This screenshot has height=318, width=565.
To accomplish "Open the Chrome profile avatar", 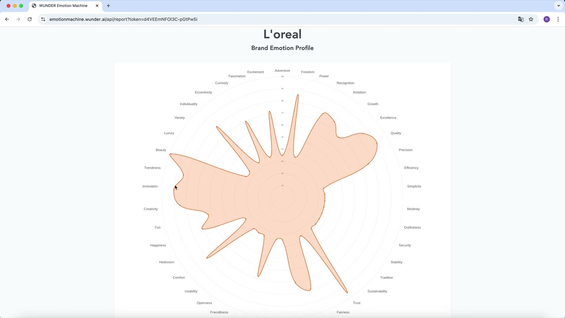I will (x=546, y=19).
